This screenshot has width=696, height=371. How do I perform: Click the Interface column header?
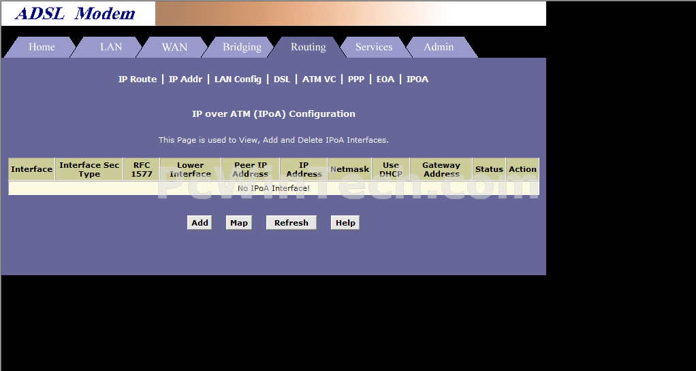(31, 169)
